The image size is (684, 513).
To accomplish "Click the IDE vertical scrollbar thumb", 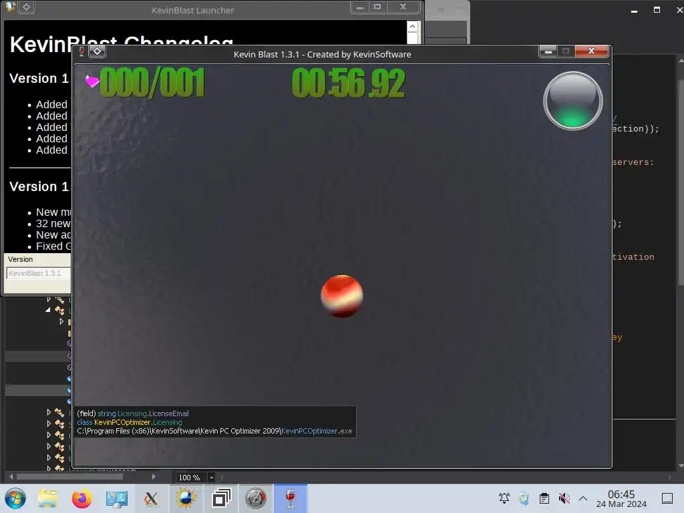I will pos(681,183).
